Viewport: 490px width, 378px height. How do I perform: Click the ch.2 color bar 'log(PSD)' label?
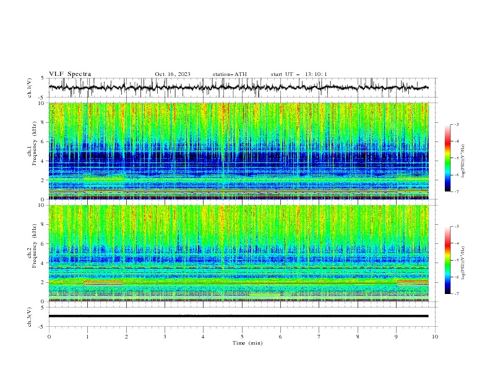click(463, 263)
